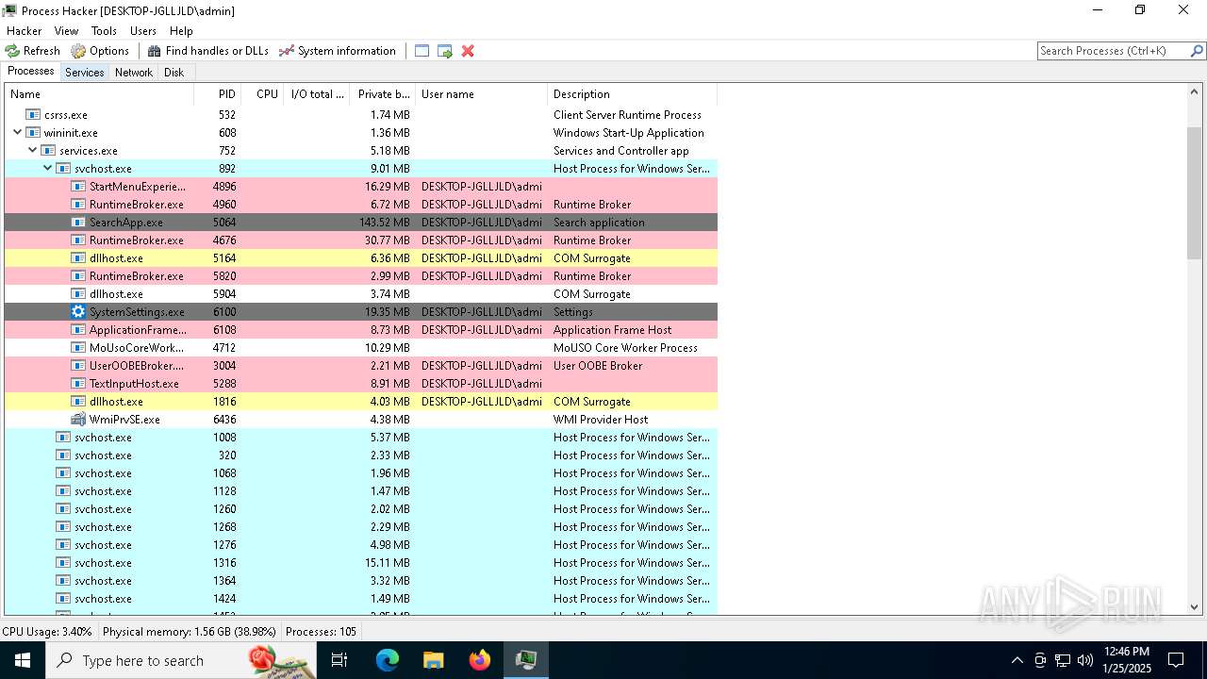Select ApplicationFrame... process row
Viewport: 1207px width, 679px height.
coord(361,330)
